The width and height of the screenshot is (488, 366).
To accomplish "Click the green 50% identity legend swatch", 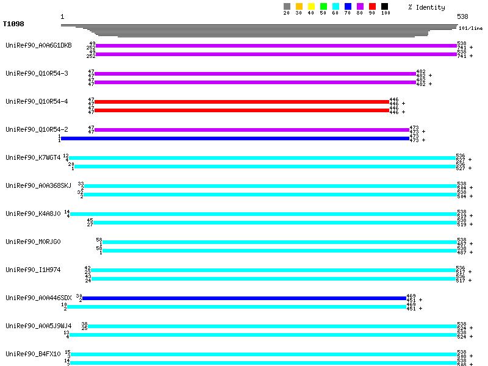I will tap(323, 7).
